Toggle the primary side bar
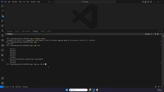 (x=143, y=2)
